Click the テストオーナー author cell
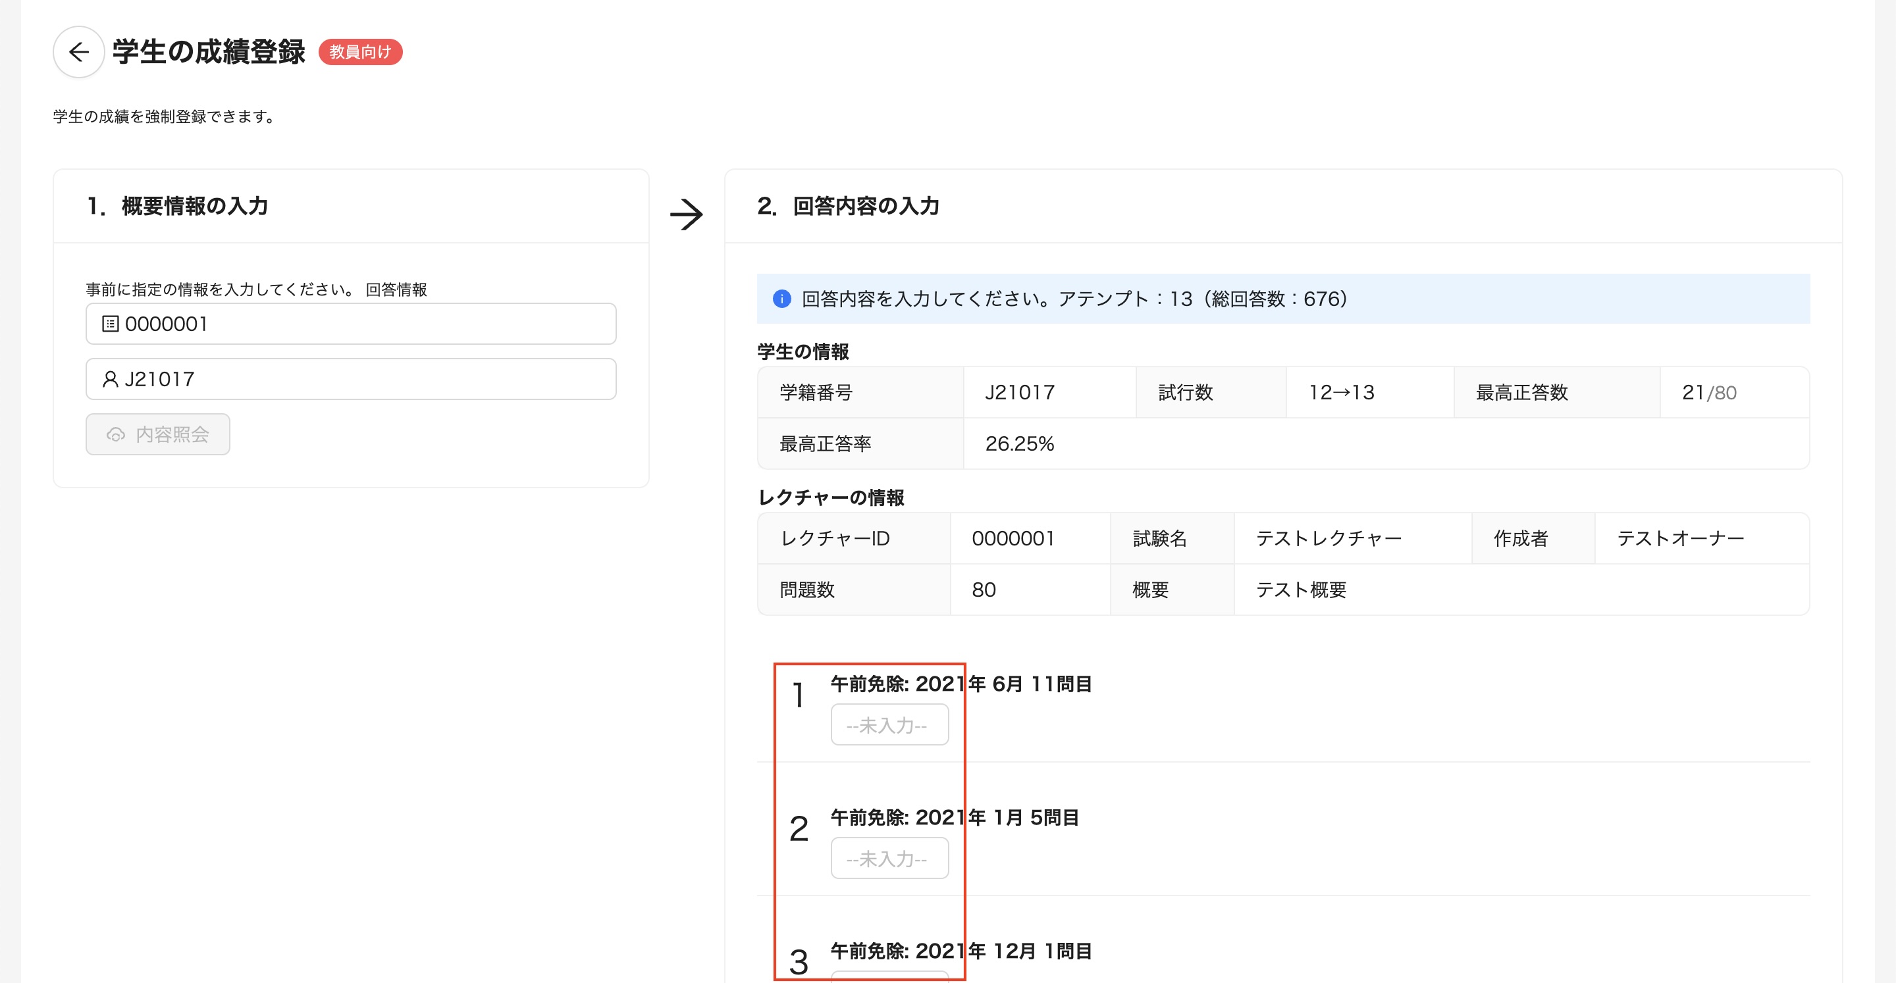 tap(1679, 539)
